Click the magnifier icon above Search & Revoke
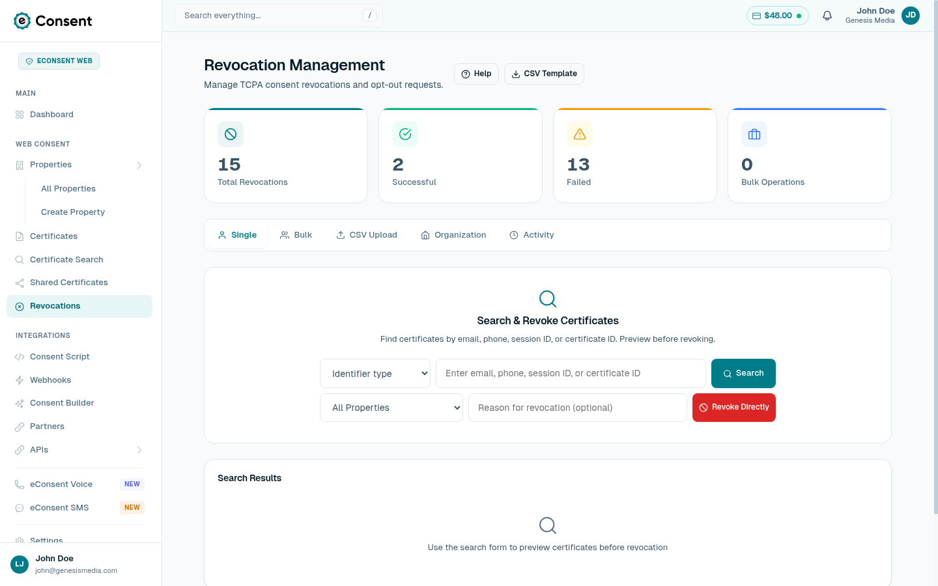The width and height of the screenshot is (938, 586). (x=548, y=299)
